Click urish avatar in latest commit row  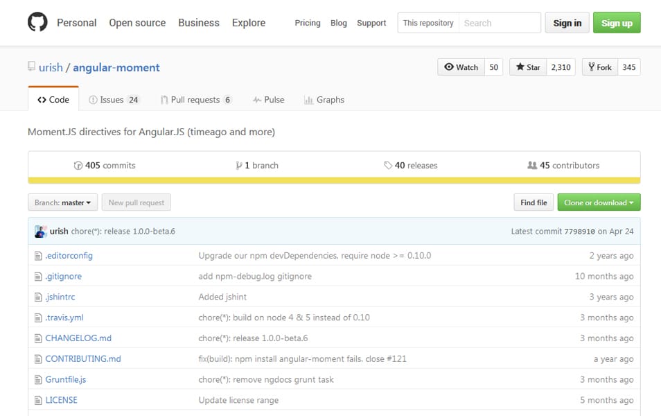tap(40, 231)
